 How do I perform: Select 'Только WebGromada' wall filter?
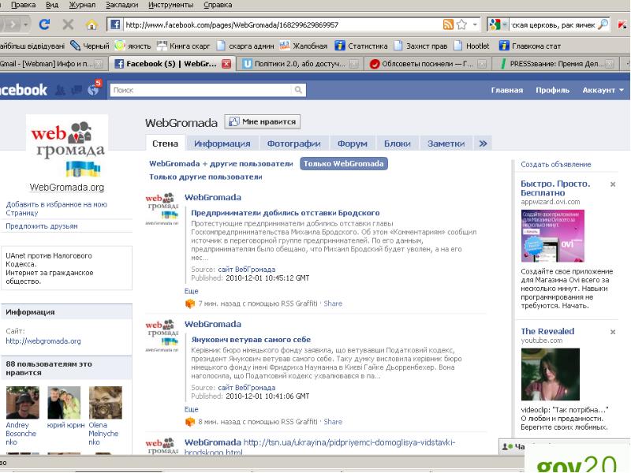coord(343,164)
